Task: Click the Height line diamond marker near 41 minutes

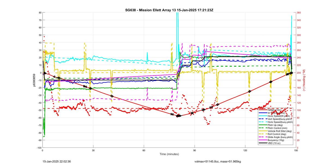Action: [x=112, y=96]
